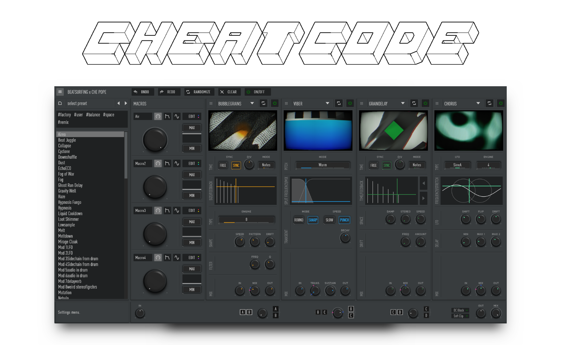Image resolution: width=561 pixels, height=345 pixels.
Task: Click the Air macro main knob
Action: point(155,139)
